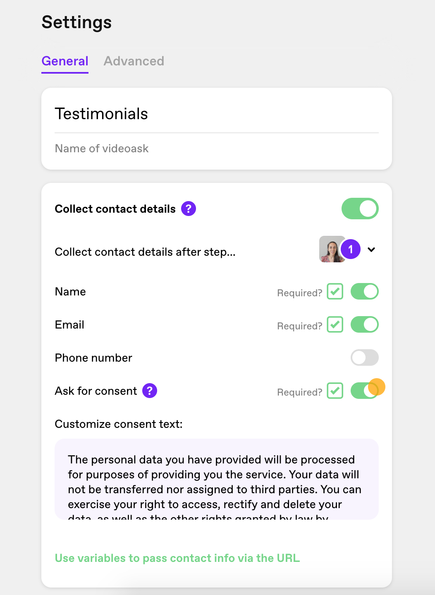Switch off Ask for consent toggle

pos(365,391)
